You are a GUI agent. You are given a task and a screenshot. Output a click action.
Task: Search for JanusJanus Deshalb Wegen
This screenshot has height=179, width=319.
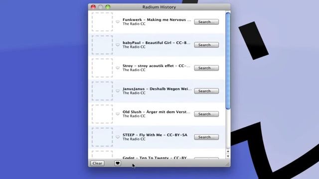click(x=206, y=91)
